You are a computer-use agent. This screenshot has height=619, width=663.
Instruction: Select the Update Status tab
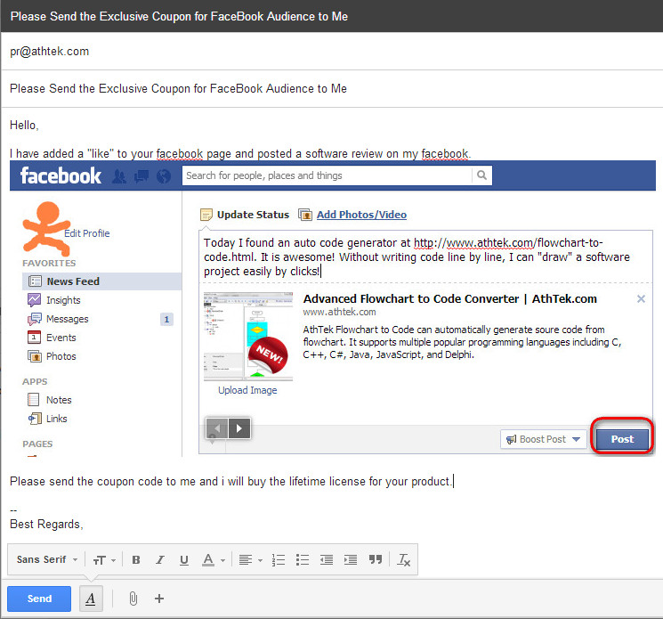pos(253,215)
